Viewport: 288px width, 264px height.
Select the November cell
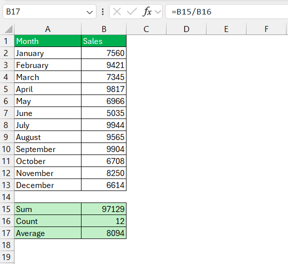tap(48, 173)
